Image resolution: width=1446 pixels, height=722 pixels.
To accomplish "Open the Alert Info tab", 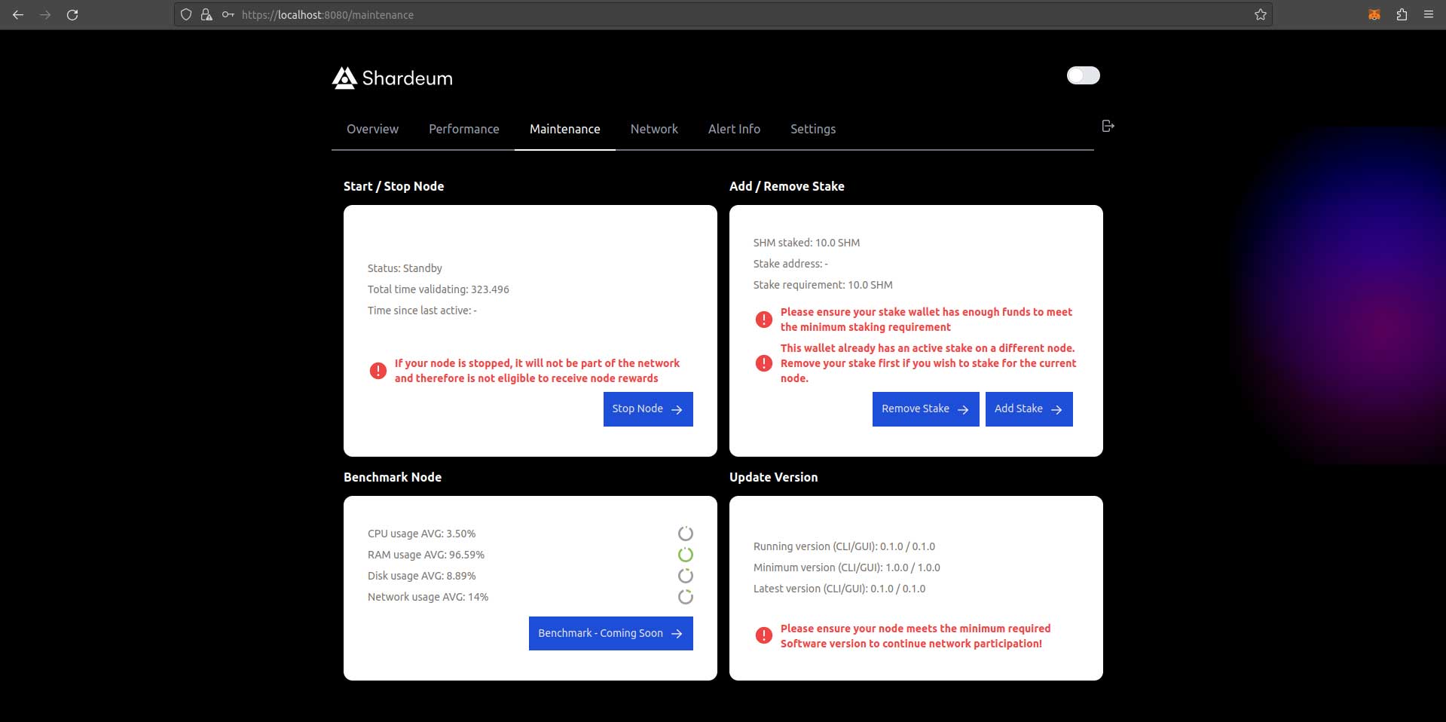I will tap(734, 129).
